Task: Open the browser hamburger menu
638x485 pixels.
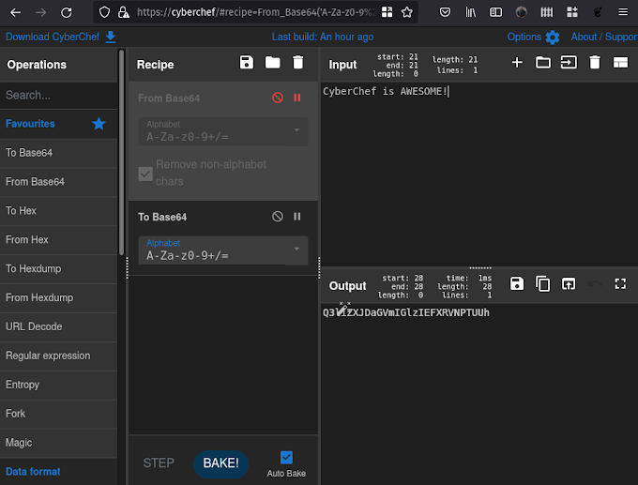Action: (623, 12)
